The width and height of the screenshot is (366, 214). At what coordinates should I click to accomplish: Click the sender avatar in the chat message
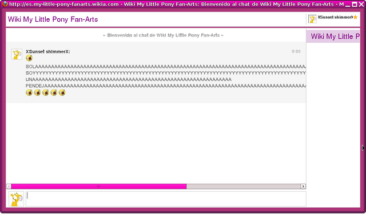click(x=17, y=54)
